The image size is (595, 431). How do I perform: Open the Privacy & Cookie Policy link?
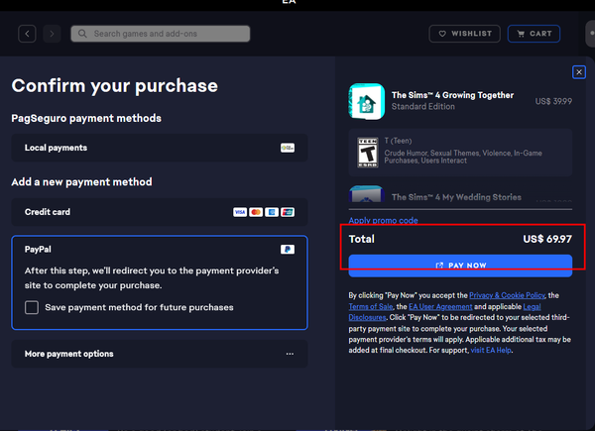tap(507, 295)
